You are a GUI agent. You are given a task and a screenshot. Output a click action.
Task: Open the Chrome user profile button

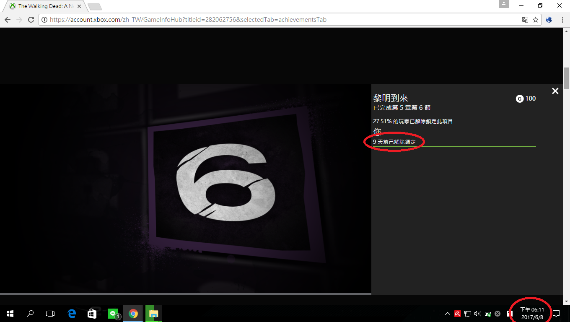[x=504, y=4]
